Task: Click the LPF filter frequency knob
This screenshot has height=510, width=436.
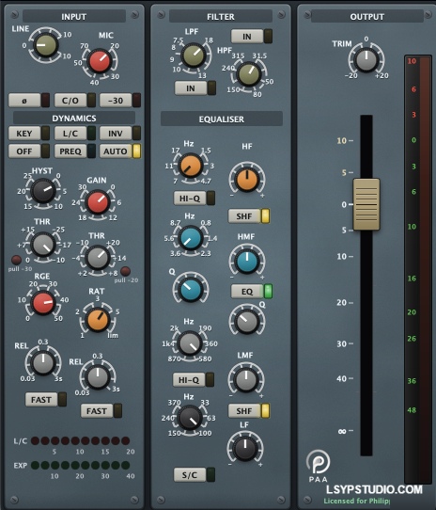Action: tap(194, 56)
